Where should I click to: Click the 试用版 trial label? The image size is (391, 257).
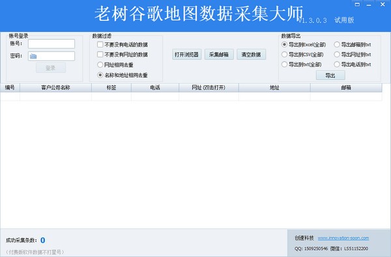(x=344, y=20)
